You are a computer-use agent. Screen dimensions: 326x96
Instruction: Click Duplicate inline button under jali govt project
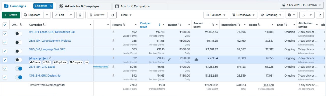click(x=60, y=62)
